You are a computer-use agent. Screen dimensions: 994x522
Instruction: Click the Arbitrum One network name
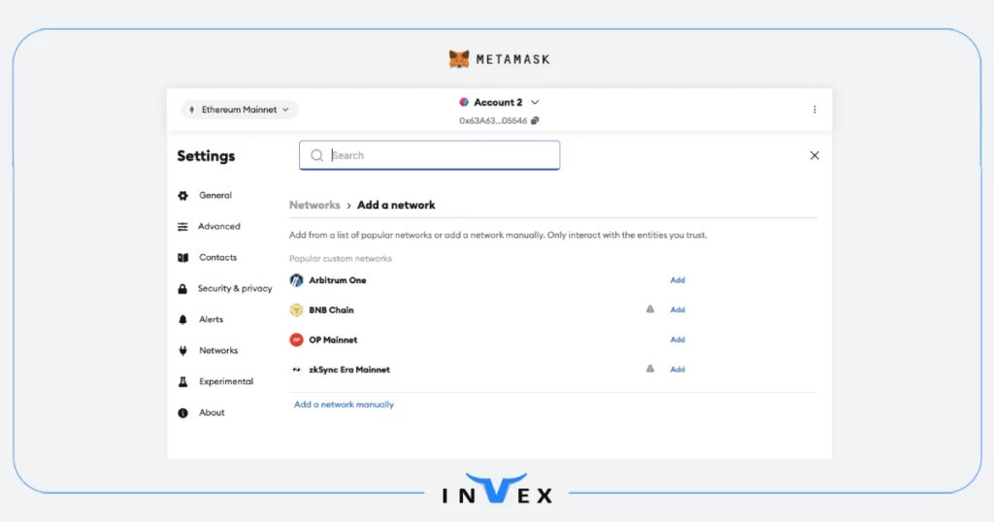coord(337,280)
